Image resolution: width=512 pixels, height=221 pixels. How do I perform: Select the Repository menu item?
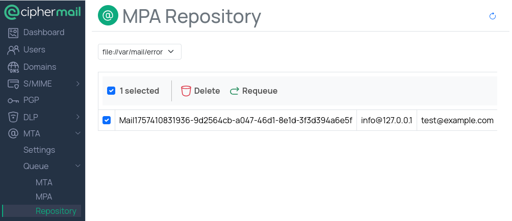click(x=56, y=211)
